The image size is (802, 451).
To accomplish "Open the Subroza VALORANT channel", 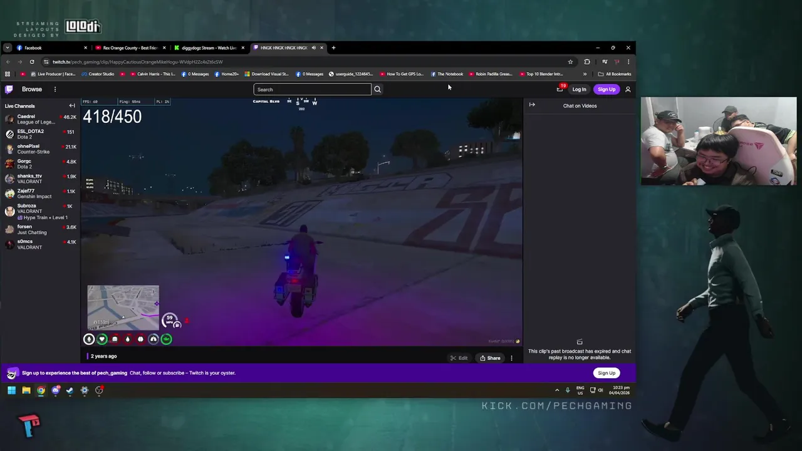I will click(x=41, y=211).
